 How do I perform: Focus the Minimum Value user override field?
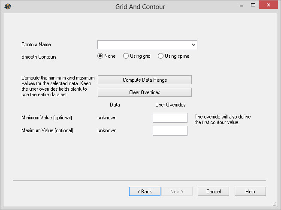click(x=170, y=118)
